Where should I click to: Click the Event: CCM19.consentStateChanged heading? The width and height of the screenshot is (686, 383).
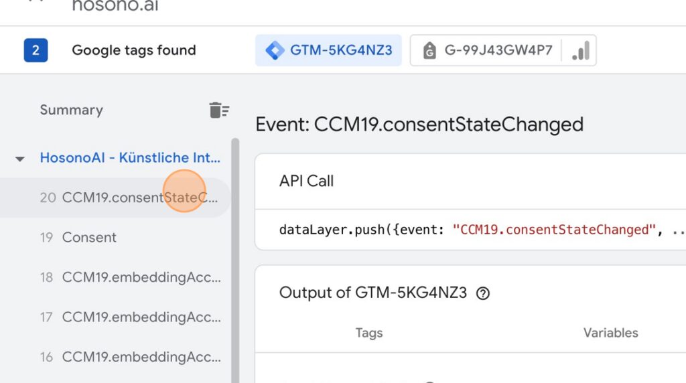pyautogui.click(x=419, y=125)
